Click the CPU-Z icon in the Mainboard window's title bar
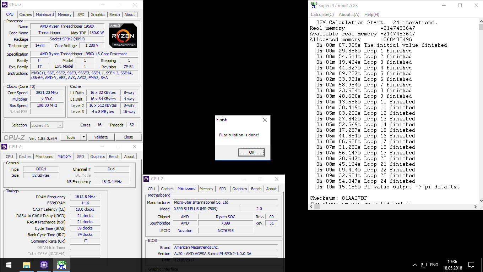 pos(146,178)
